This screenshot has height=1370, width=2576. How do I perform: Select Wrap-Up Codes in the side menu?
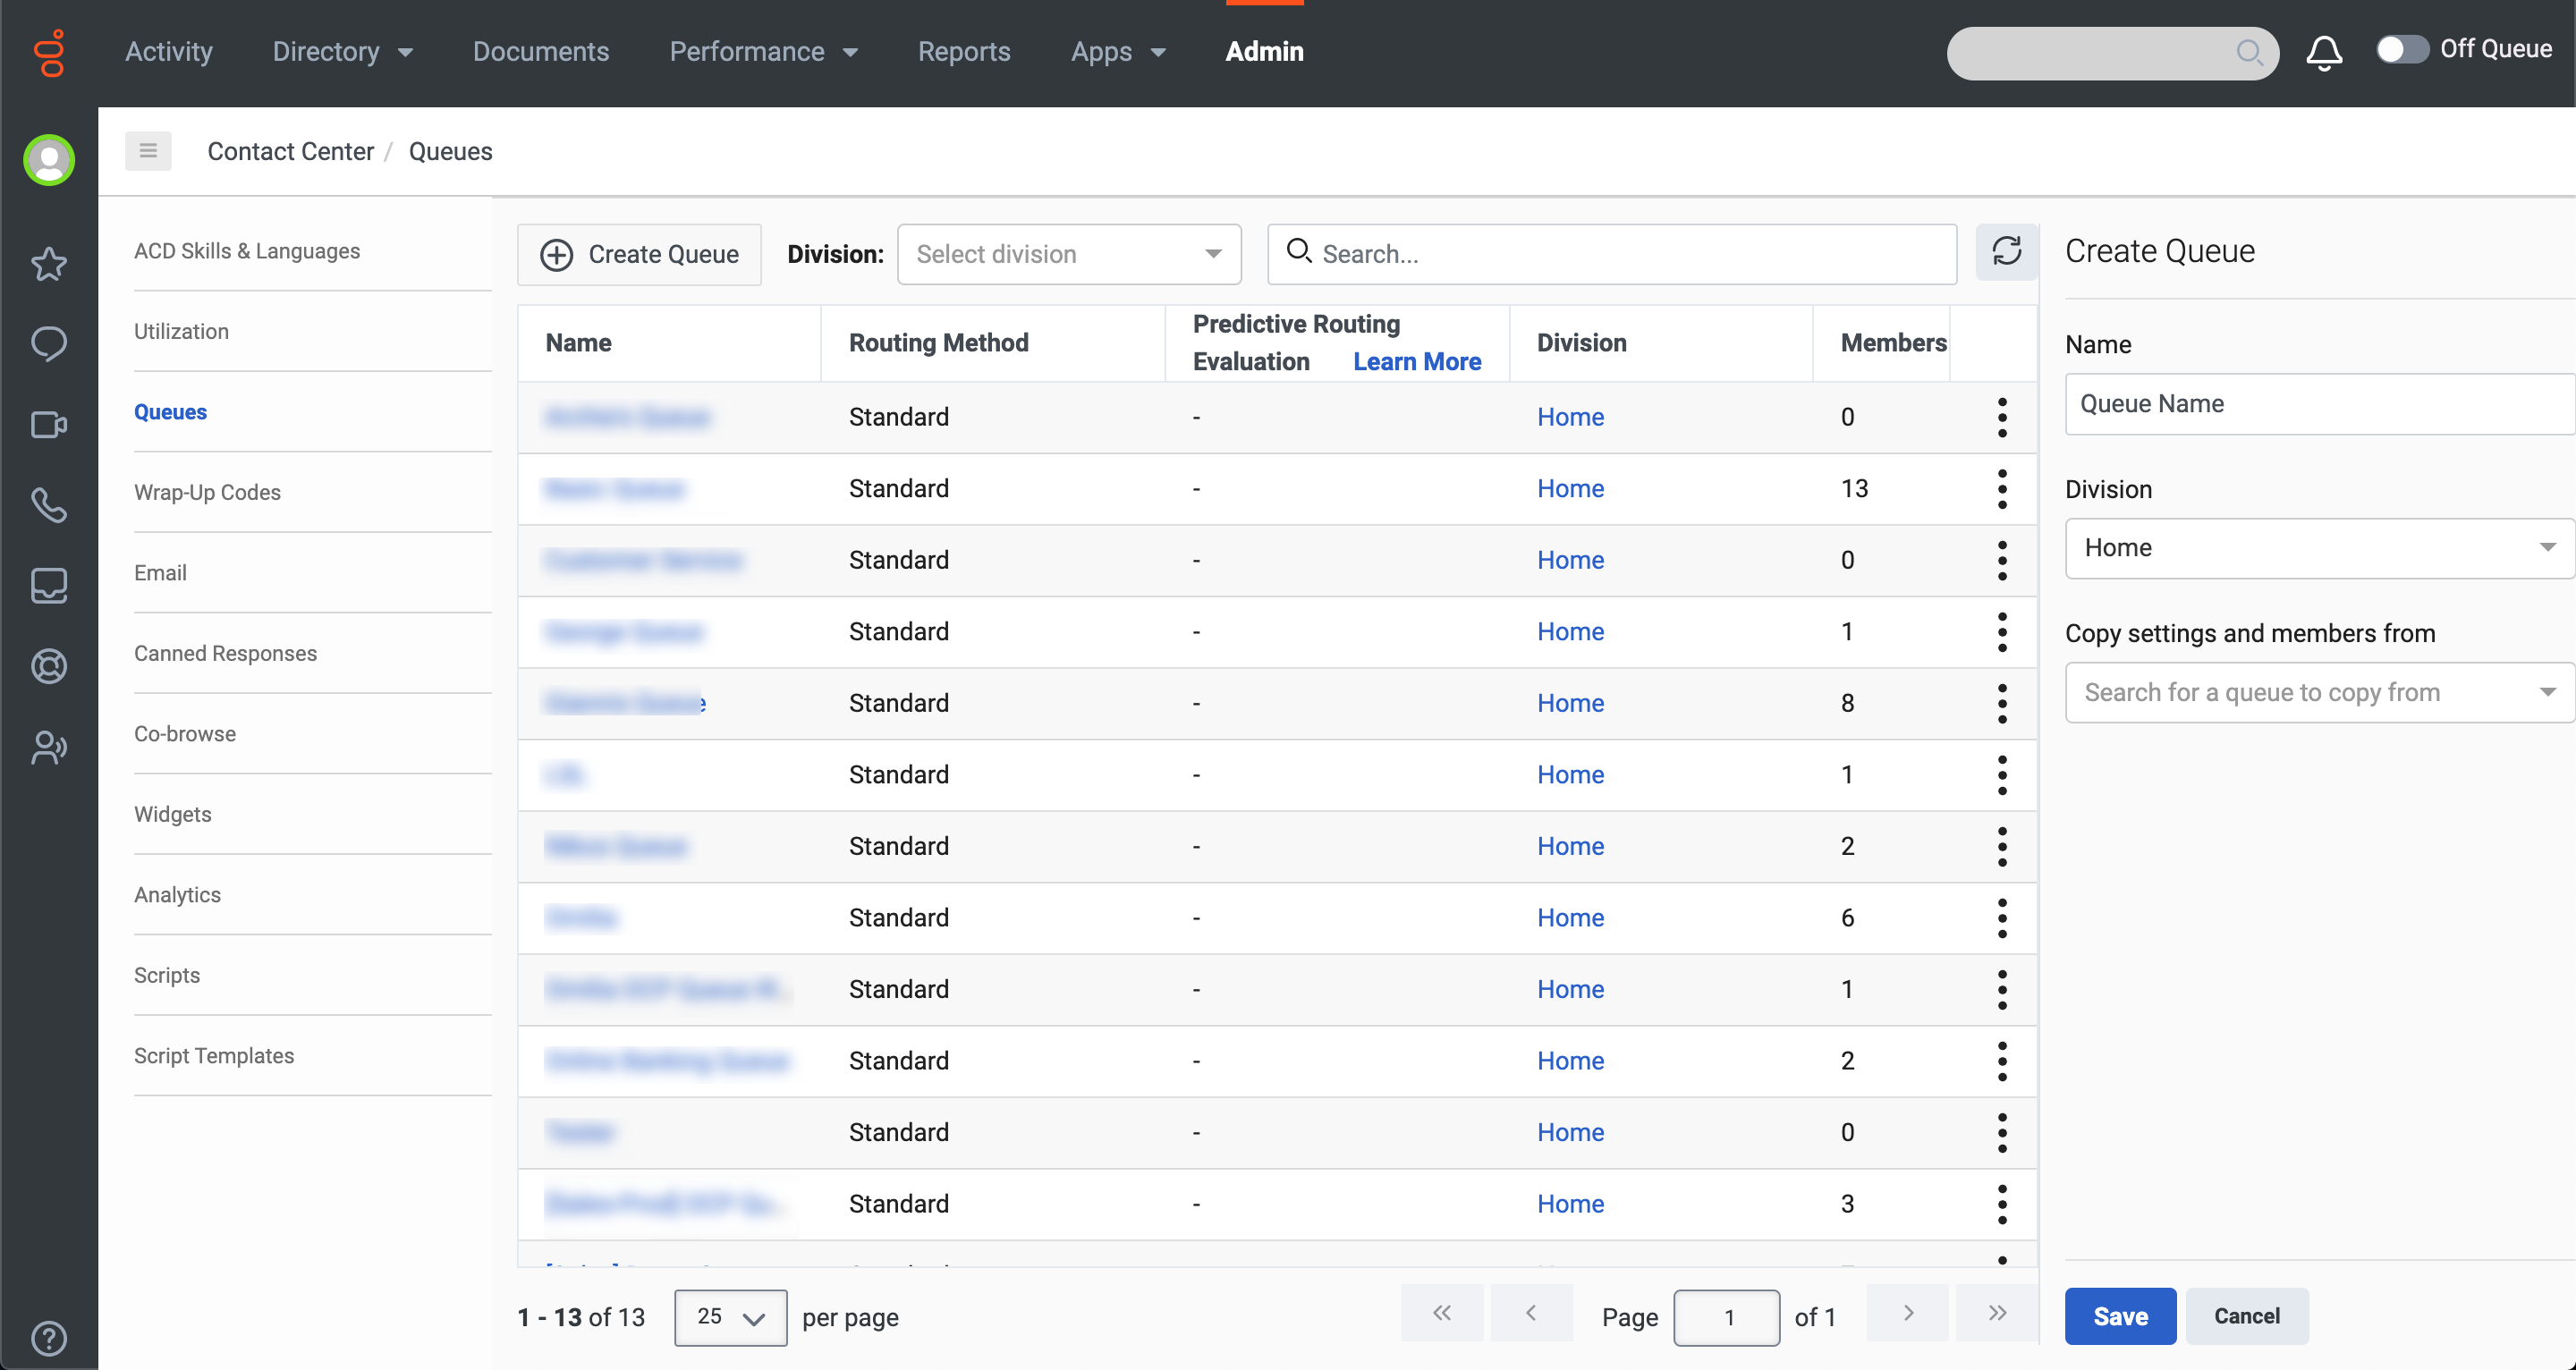207,492
